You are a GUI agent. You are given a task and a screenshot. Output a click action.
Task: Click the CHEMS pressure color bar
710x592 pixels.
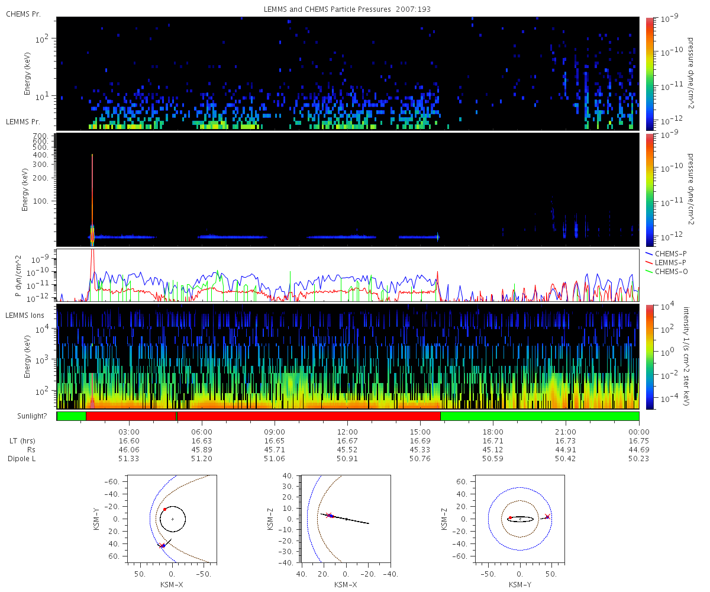(650, 73)
